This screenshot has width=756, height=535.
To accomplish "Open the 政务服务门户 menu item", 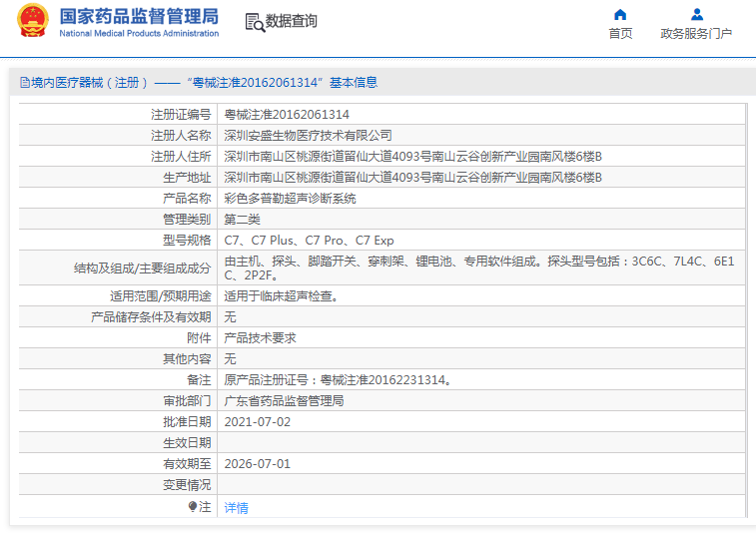I will pos(696,34).
